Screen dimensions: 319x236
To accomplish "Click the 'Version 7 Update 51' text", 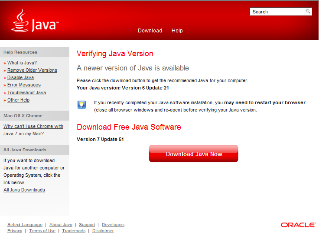I will coord(100,139).
